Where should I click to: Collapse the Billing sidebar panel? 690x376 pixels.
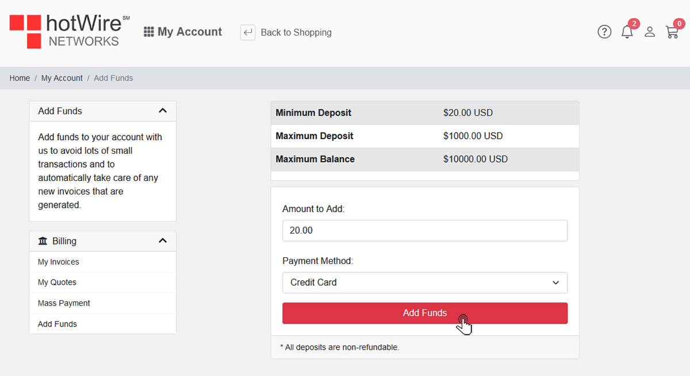point(163,241)
